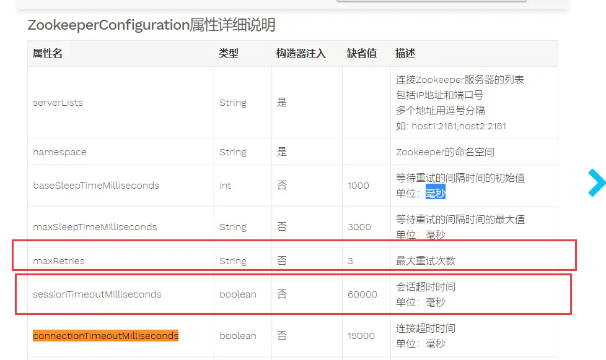Click the heading ZookeeperConfiguration属性详细说明
Viewport: 606px width, 360px height.
pyautogui.click(x=151, y=25)
